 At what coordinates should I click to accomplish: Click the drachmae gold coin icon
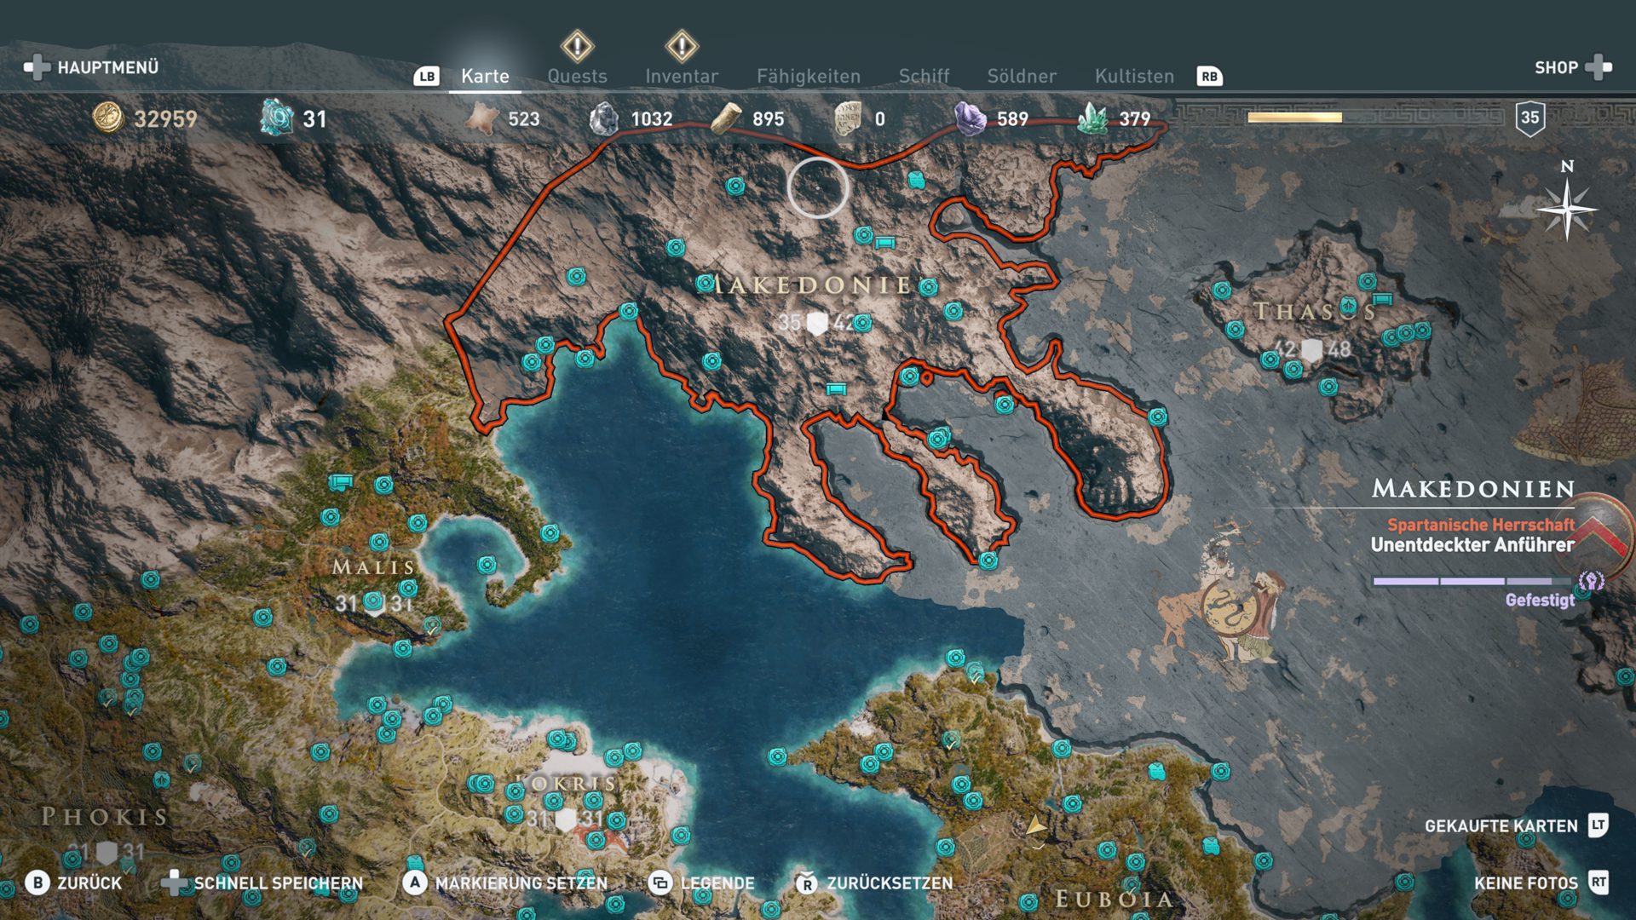(x=108, y=118)
